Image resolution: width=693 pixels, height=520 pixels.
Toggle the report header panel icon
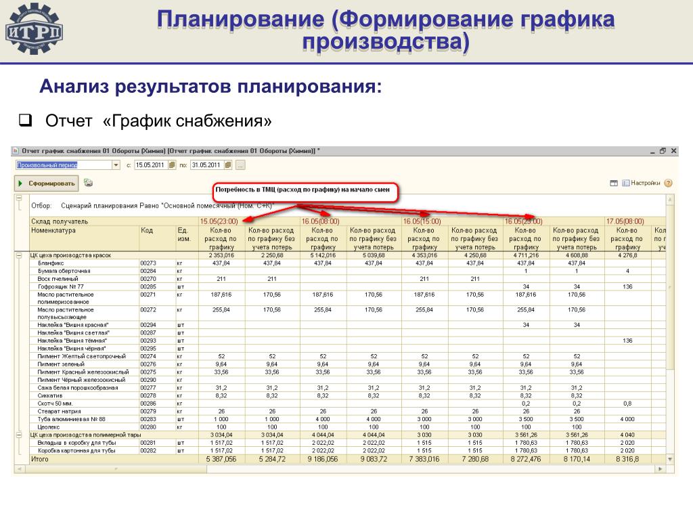[613, 183]
